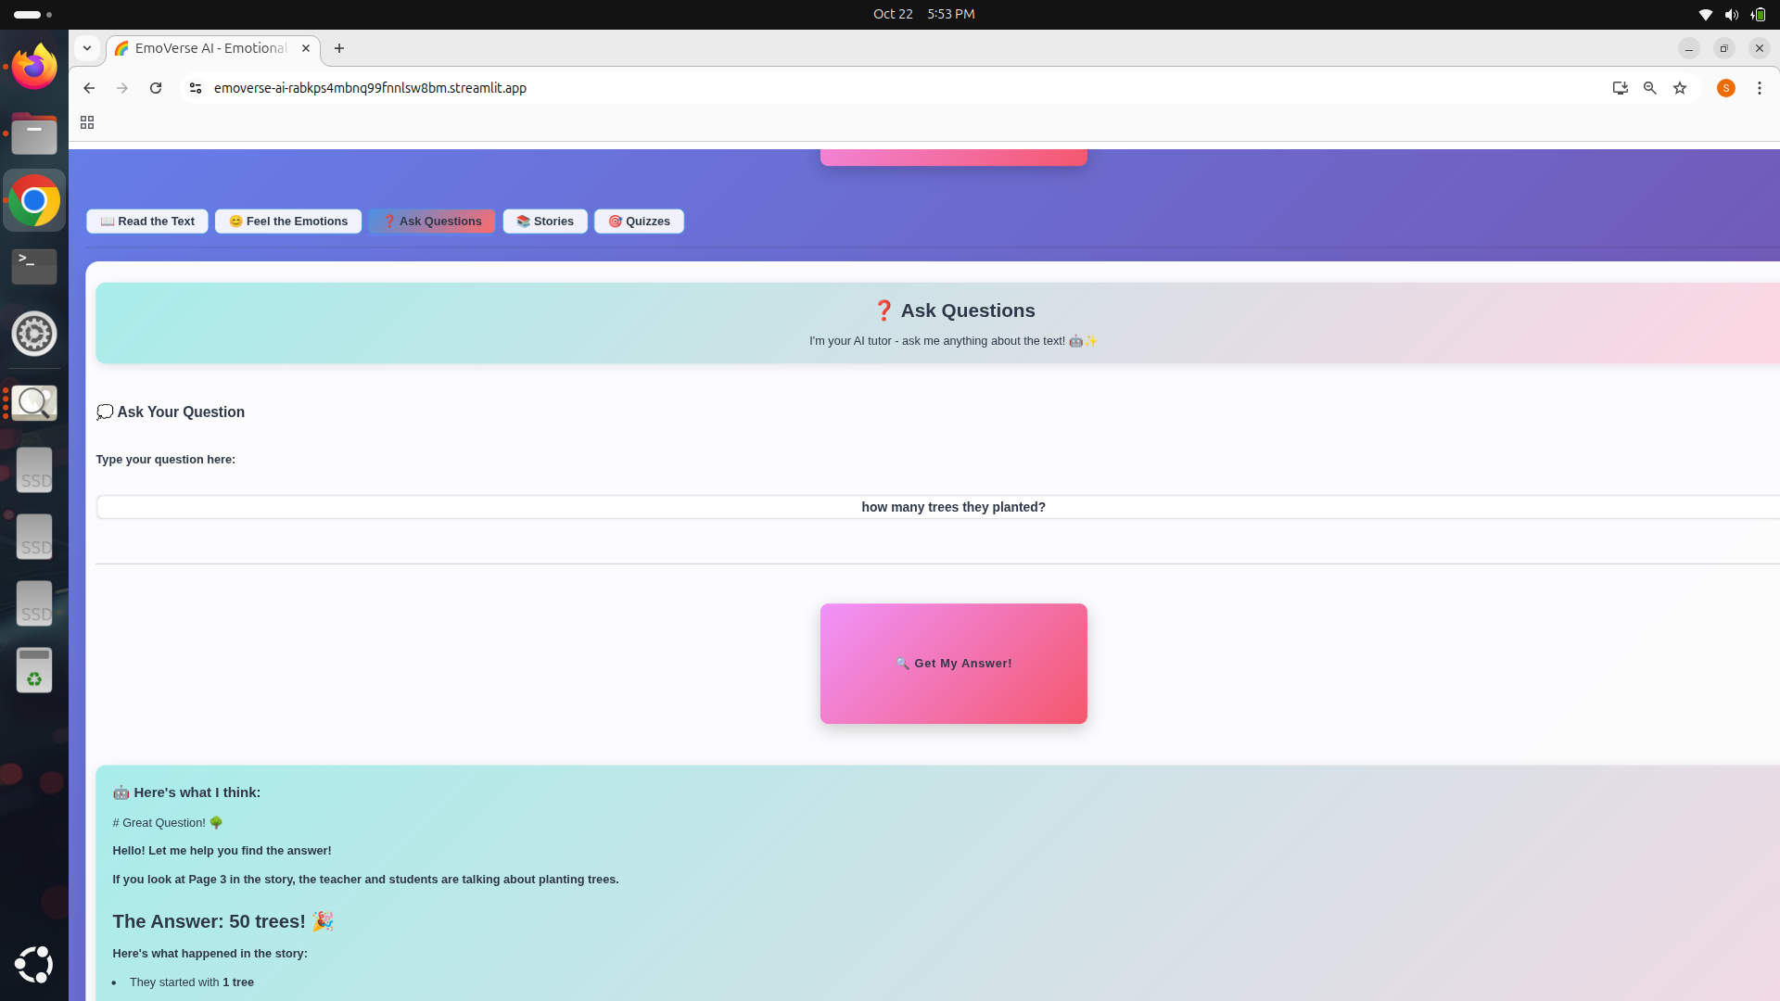1780x1001 pixels.
Task: Open the Quizzes tab
Action: pos(639,222)
